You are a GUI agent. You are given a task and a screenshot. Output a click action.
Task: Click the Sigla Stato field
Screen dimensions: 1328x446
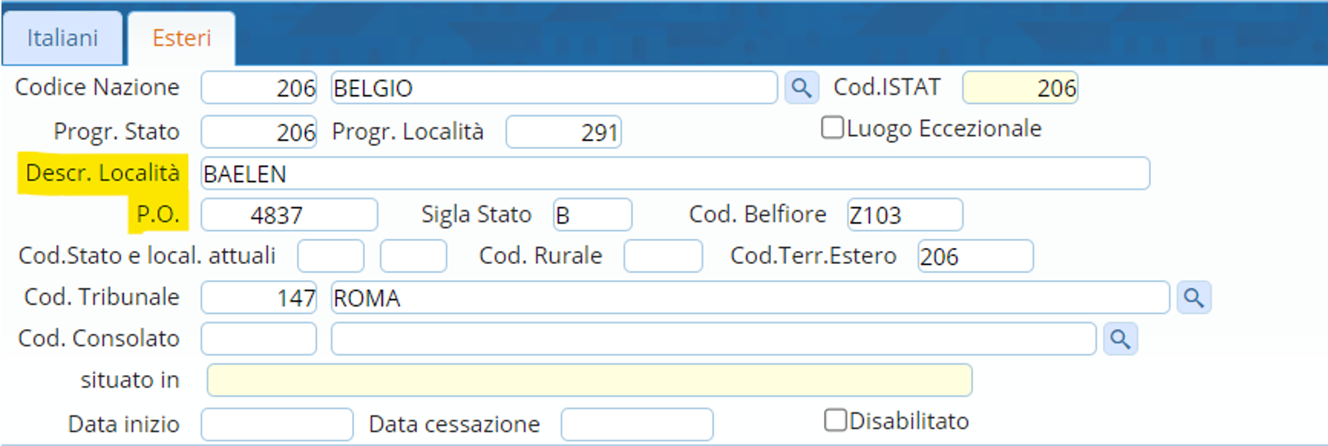pyautogui.click(x=592, y=215)
